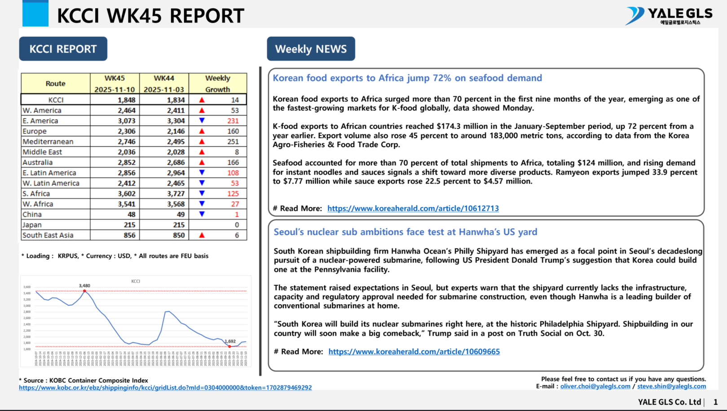Open the KOBC shipping info source link
The height and width of the screenshot is (411, 727).
tap(165, 388)
